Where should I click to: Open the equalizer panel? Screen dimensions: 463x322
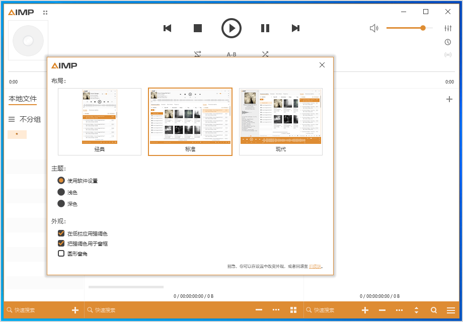448,28
